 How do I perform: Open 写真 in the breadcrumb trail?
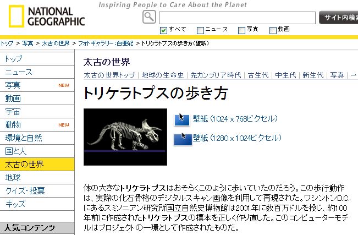click(27, 43)
